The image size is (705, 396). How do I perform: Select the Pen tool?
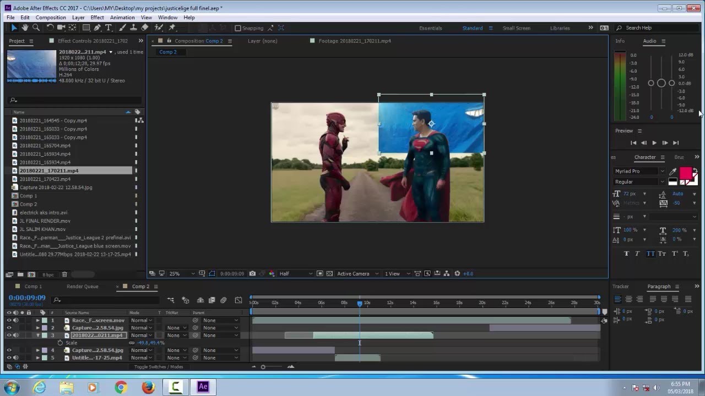coord(97,28)
